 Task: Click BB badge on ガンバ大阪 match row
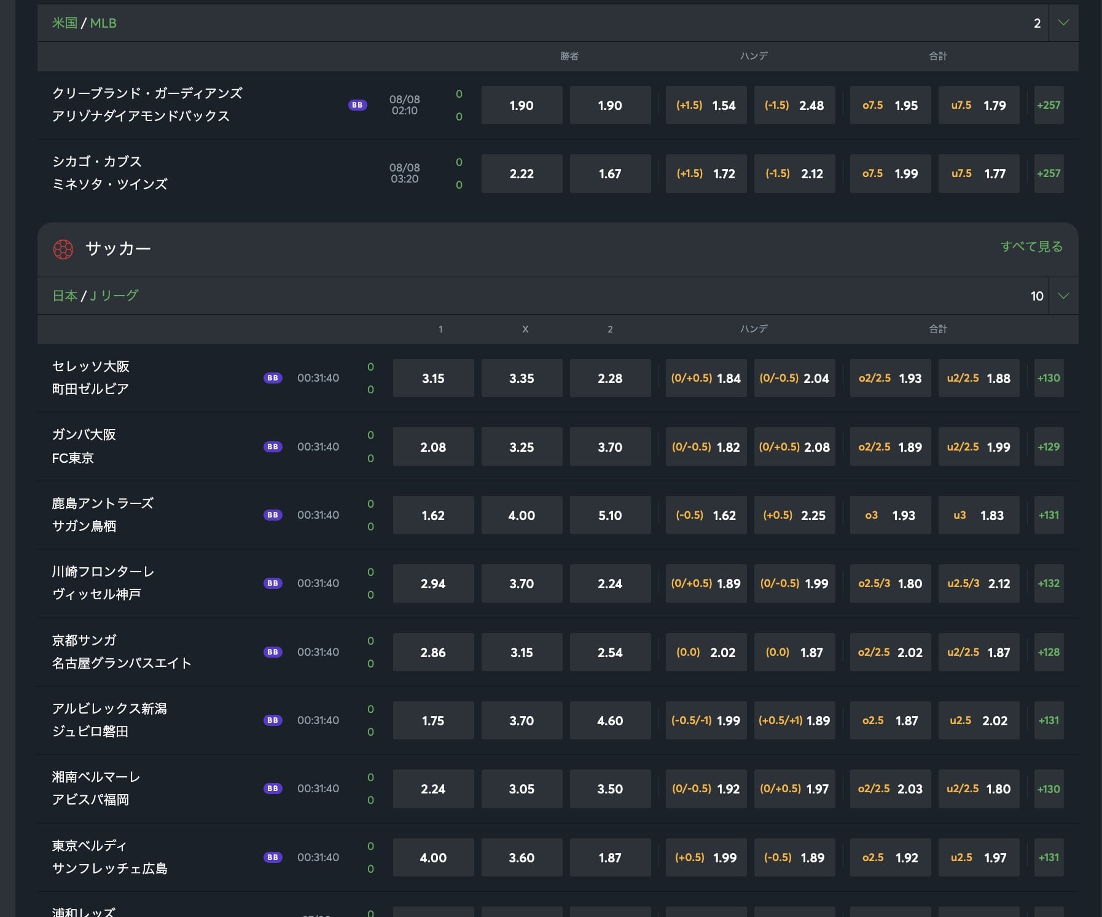(x=273, y=447)
